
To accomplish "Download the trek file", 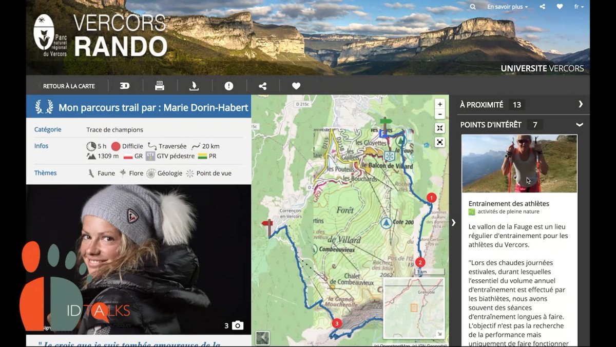I will point(194,86).
